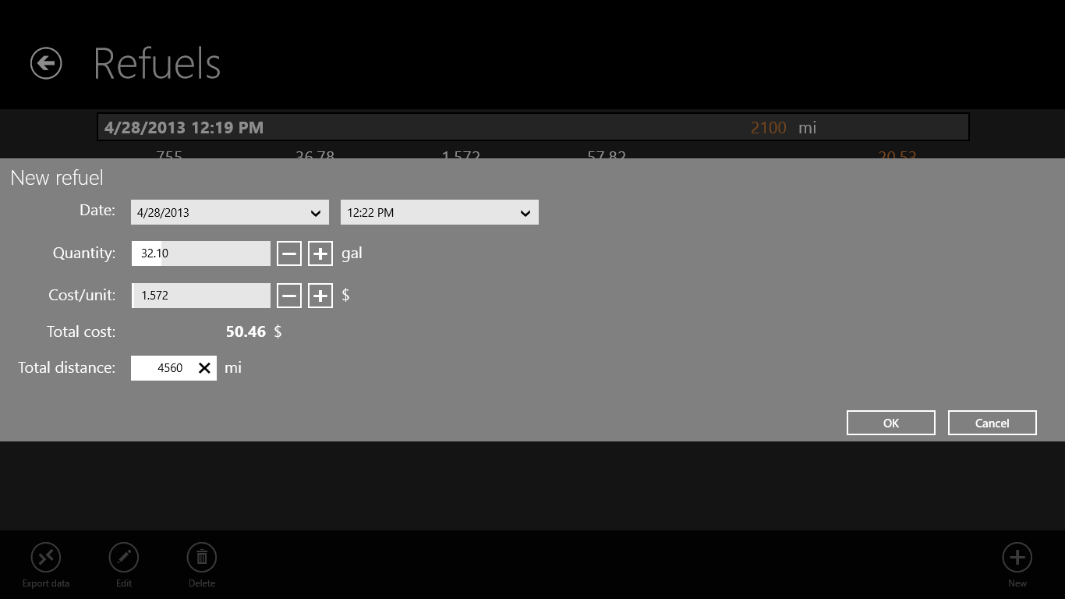
Task: Click the Export data icon
Action: [46, 557]
